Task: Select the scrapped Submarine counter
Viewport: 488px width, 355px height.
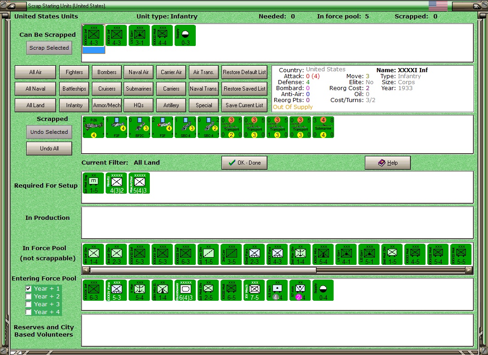Action: 323,127
